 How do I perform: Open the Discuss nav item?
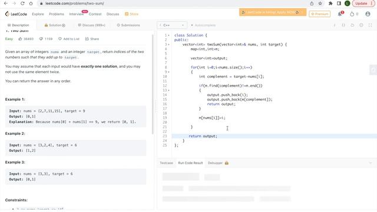[x=113, y=14]
